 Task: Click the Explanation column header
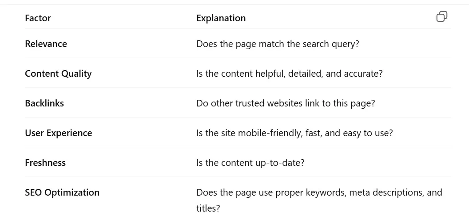click(221, 18)
